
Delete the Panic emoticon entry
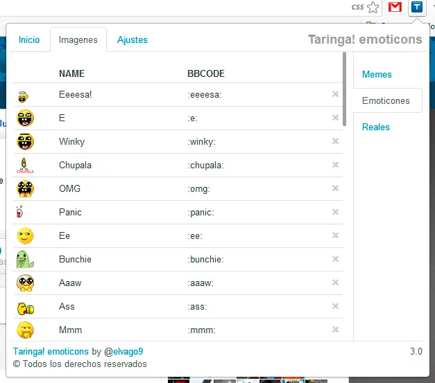coord(335,212)
